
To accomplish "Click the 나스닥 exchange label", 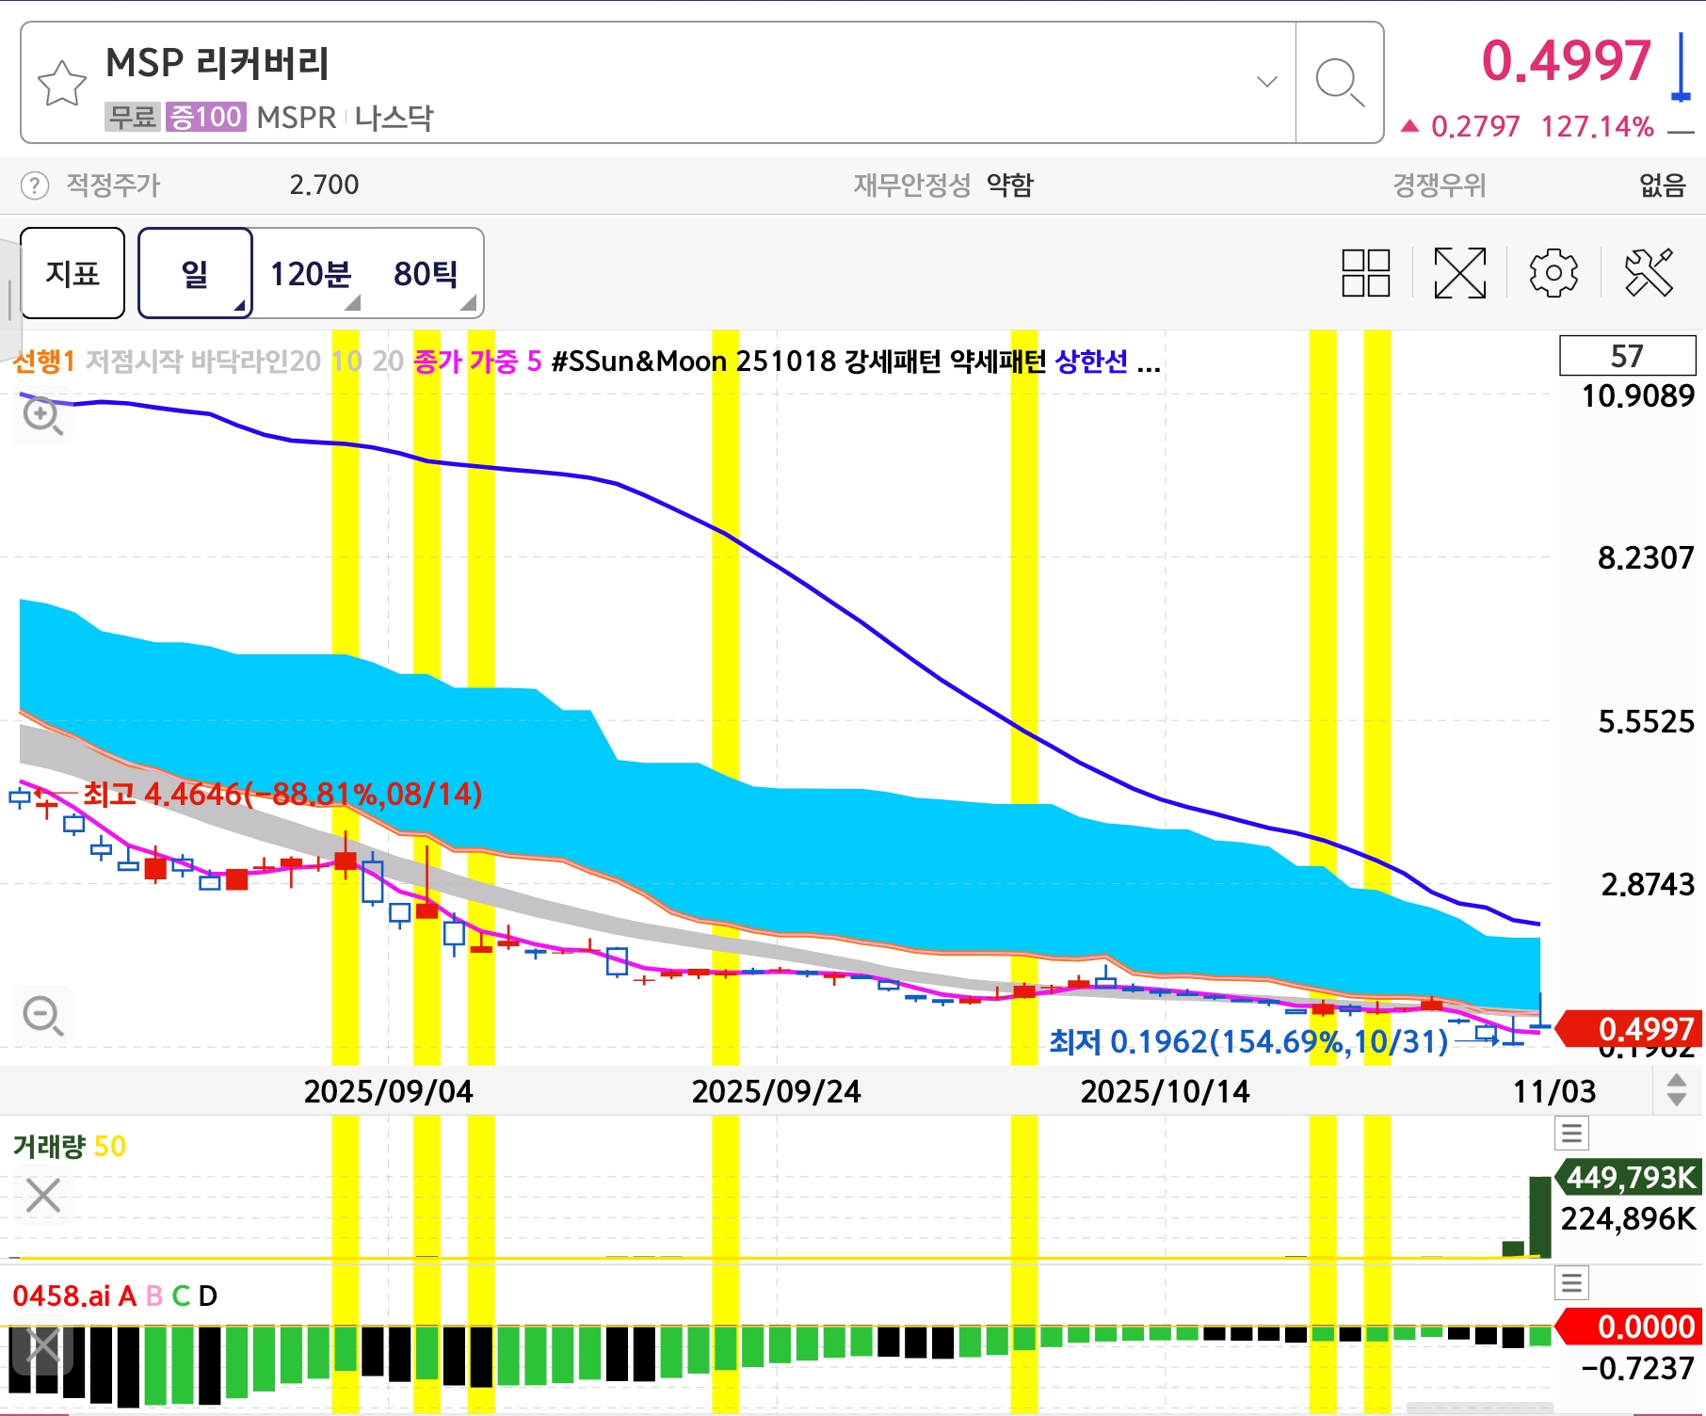I will tap(394, 117).
